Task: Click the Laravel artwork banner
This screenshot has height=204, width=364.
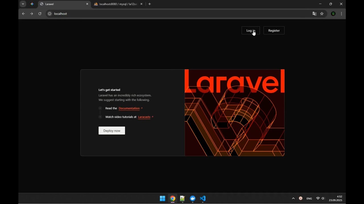Action: 235,113
